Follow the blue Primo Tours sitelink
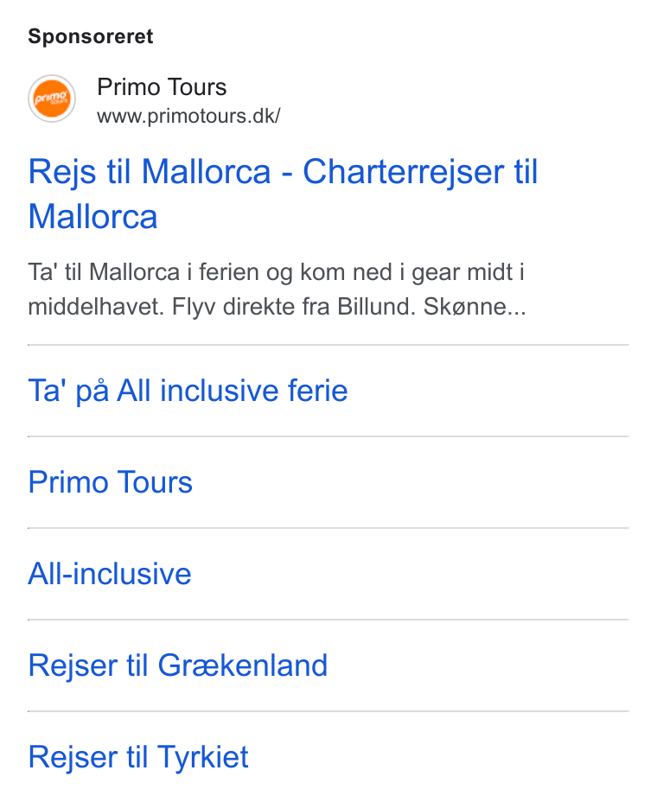Viewport: 657px width, 802px height. click(x=111, y=482)
